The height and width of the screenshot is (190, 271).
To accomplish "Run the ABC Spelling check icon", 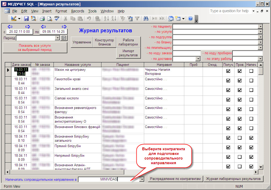I will (x=57, y=18).
